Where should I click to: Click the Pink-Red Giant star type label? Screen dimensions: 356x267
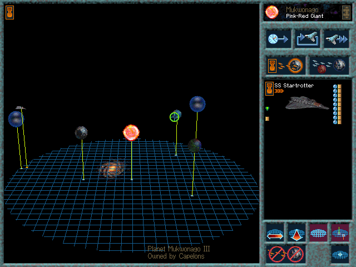304,16
